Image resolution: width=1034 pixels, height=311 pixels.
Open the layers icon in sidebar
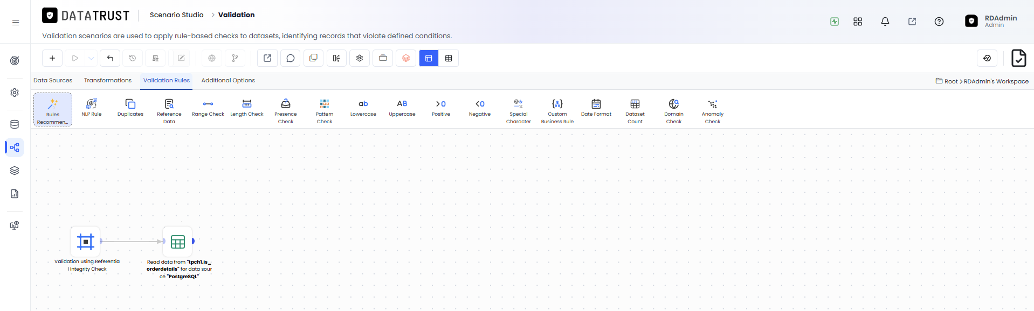point(15,171)
